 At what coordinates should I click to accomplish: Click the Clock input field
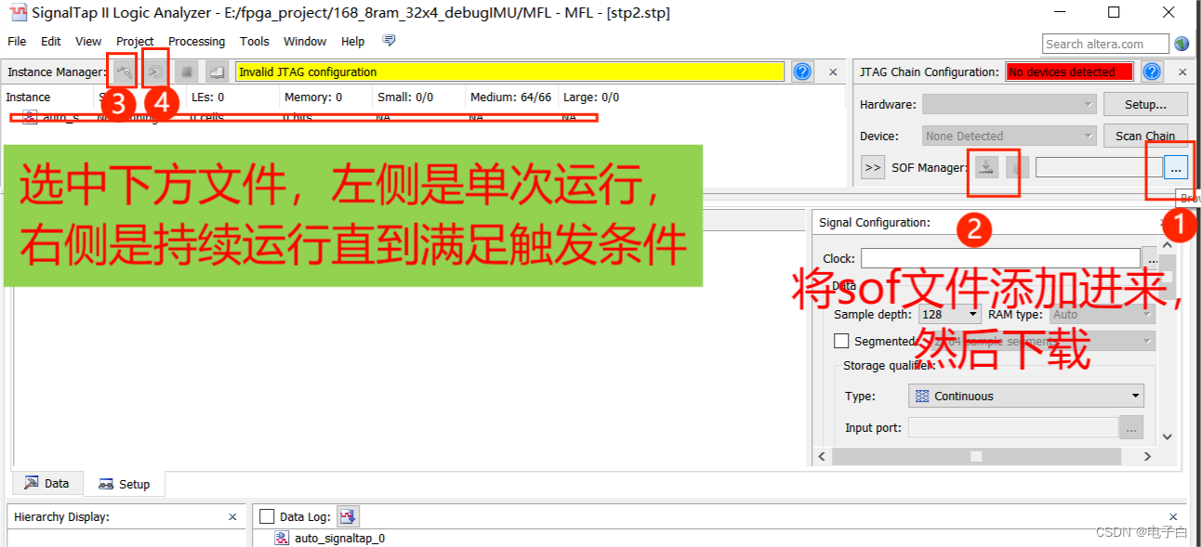pos(1000,257)
